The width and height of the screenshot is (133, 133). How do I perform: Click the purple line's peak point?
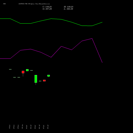tap(92, 39)
